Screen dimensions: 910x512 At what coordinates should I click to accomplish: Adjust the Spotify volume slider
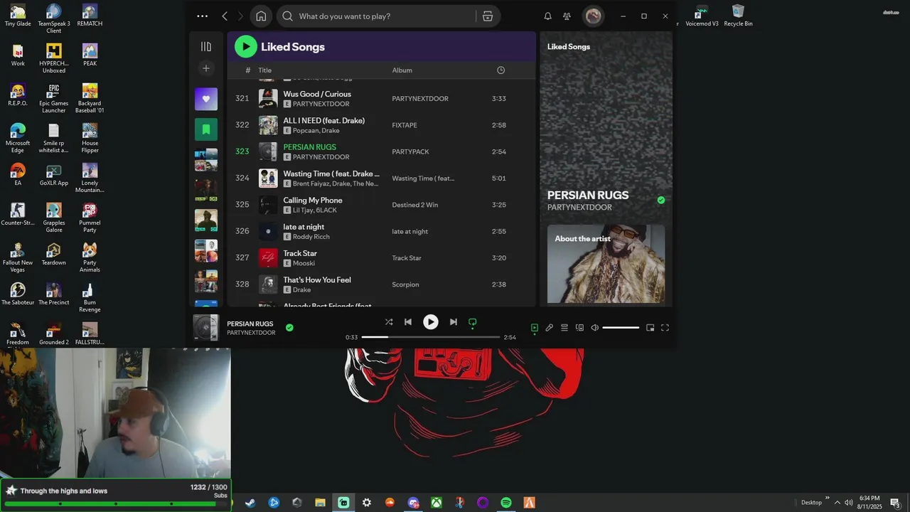621,328
